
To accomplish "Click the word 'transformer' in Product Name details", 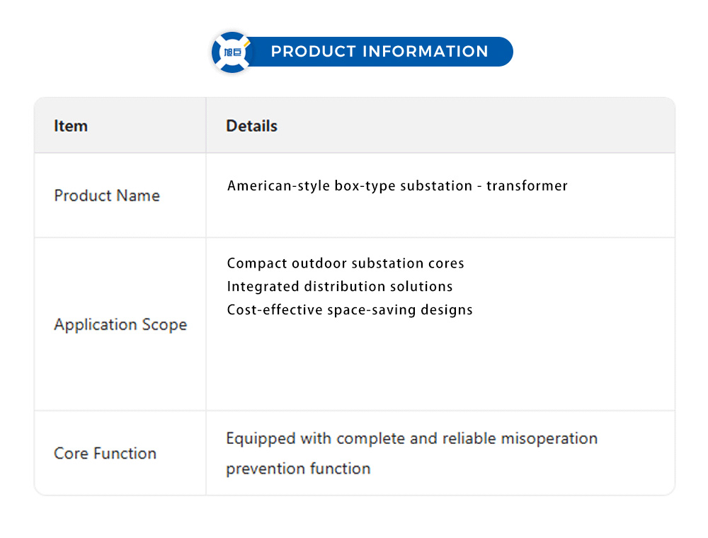I will 527,186.
